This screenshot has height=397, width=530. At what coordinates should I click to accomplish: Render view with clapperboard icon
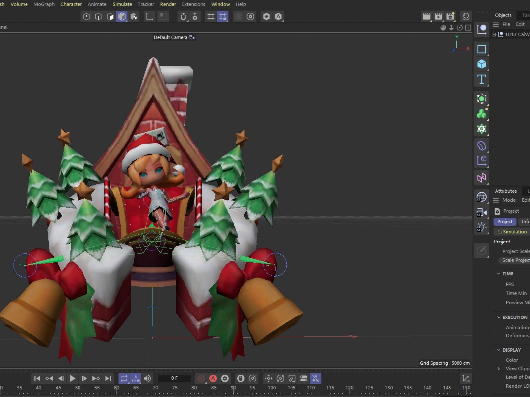coord(427,17)
